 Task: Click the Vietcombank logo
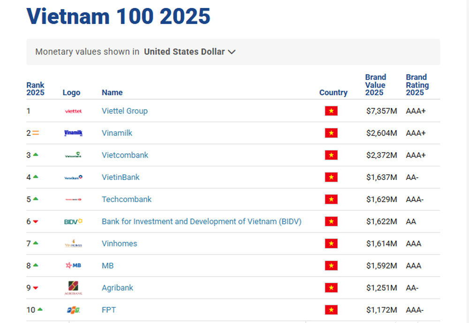pyautogui.click(x=73, y=155)
